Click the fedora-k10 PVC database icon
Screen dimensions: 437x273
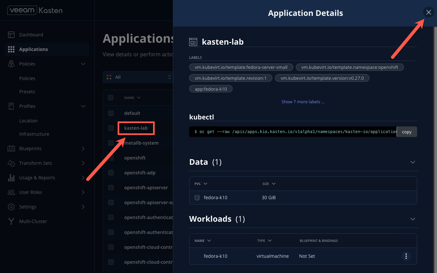[197, 198]
